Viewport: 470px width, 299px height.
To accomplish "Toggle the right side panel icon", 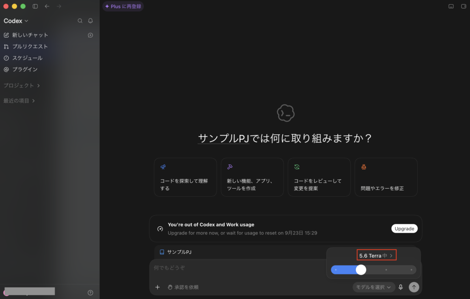I will click(x=464, y=6).
